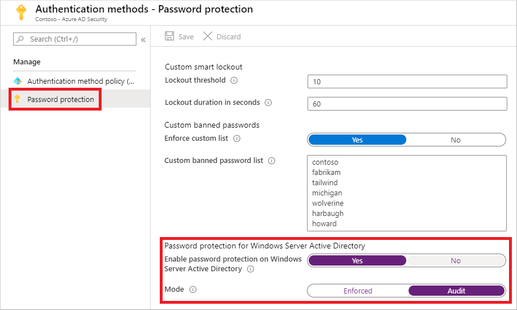
Task: Click info icon beside Windows Server Active Directory
Action: tap(251, 269)
